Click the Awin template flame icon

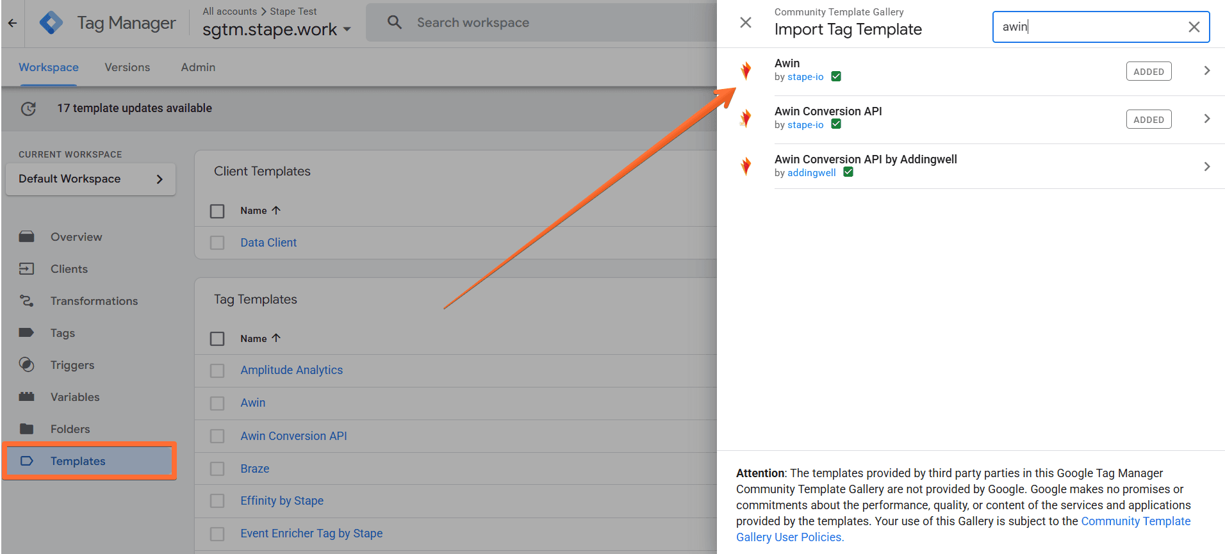tap(746, 70)
